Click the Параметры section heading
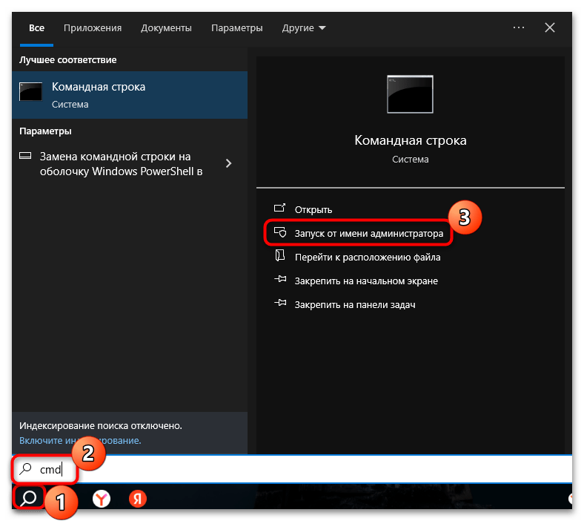 point(45,131)
